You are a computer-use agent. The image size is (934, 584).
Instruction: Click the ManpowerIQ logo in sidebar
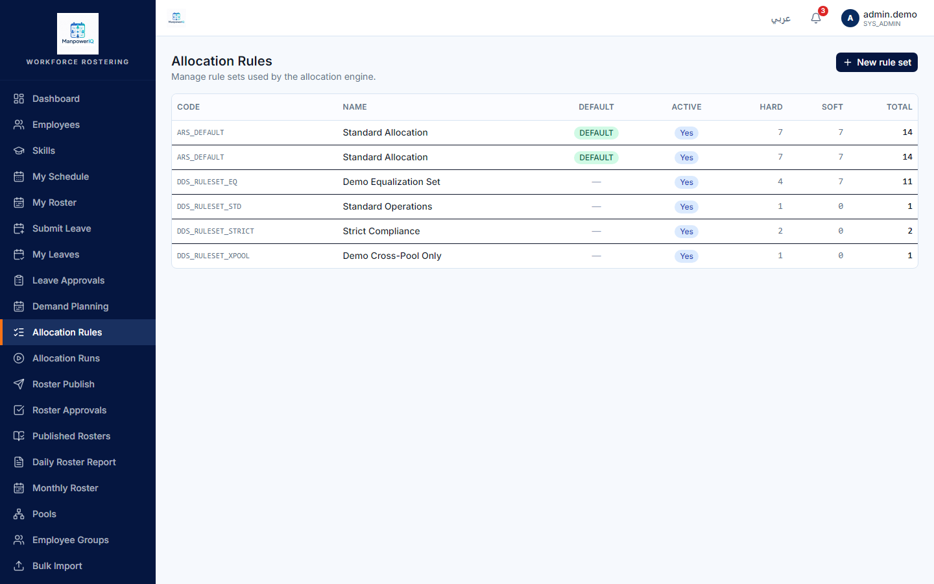78,34
